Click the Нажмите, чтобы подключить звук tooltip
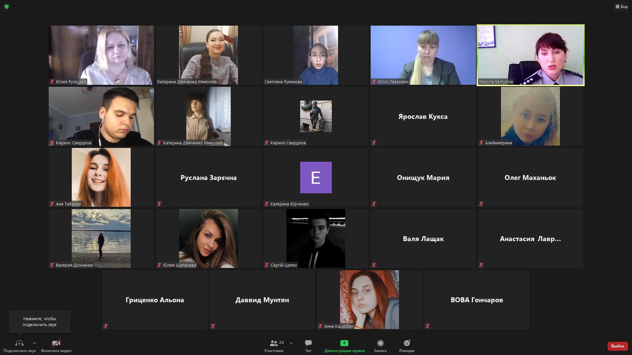The image size is (632, 355). point(39,321)
